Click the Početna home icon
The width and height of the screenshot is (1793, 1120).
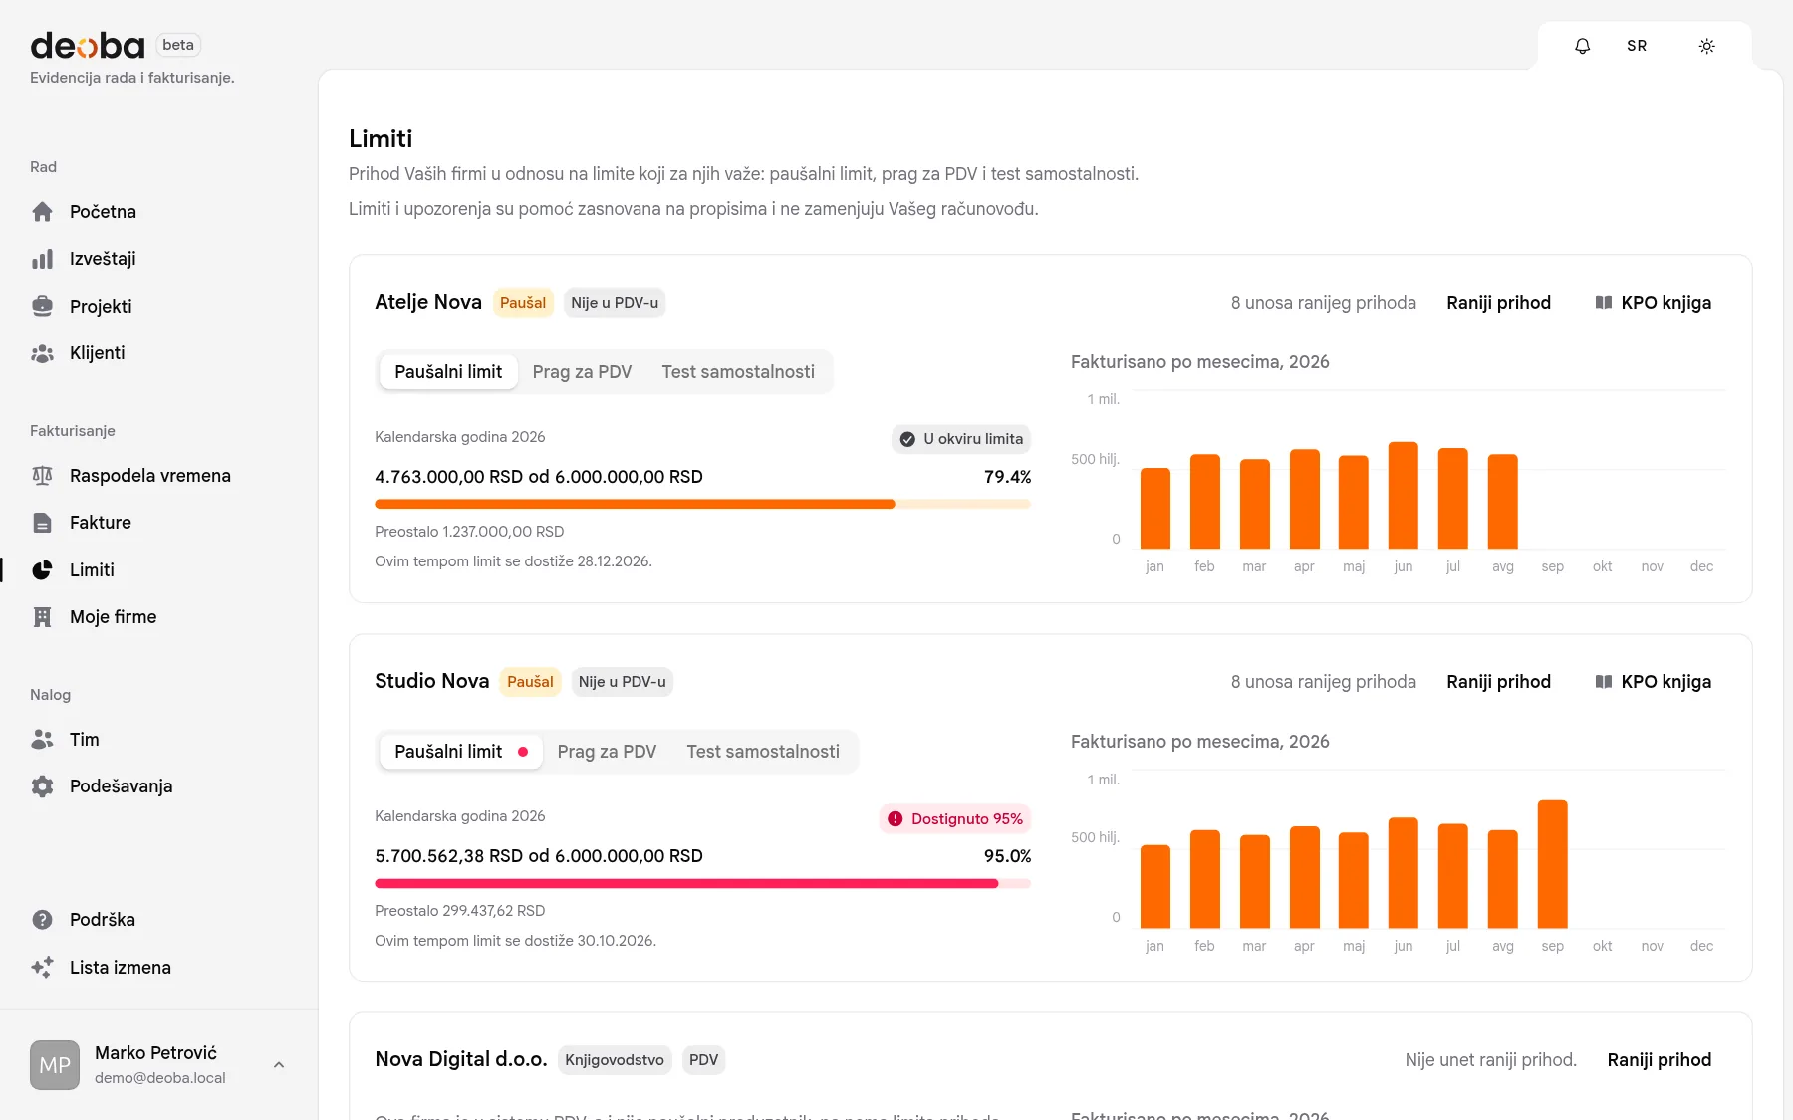click(x=42, y=212)
